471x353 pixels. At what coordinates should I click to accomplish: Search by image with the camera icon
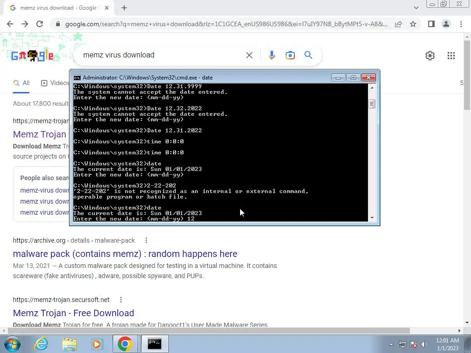point(290,55)
